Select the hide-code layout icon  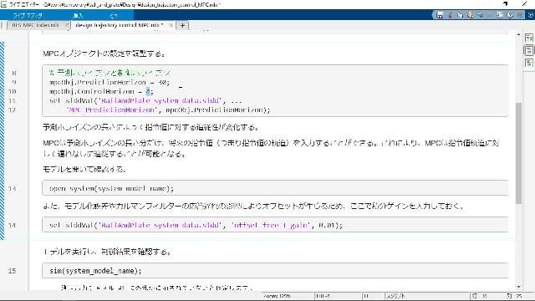[529, 63]
